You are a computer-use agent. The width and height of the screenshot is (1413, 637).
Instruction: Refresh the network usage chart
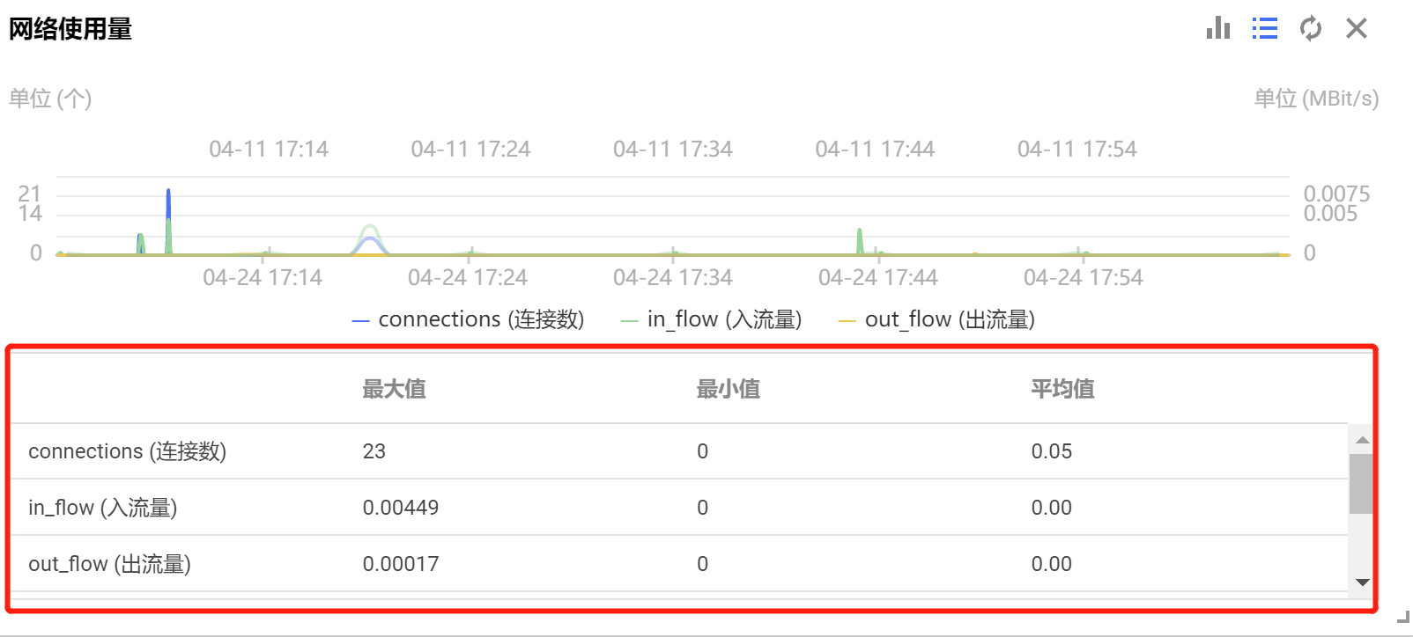click(x=1311, y=28)
